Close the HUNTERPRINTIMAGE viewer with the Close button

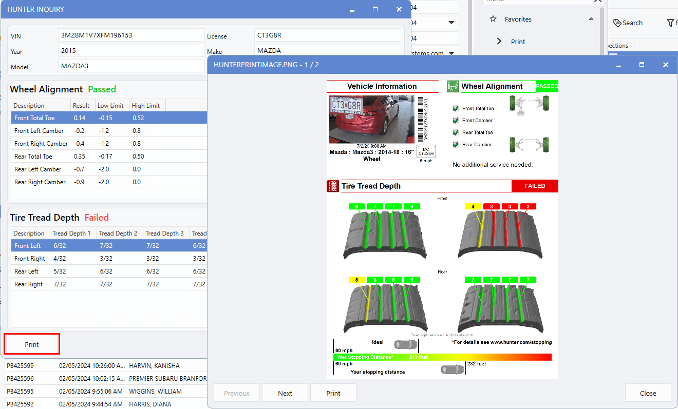(x=648, y=393)
